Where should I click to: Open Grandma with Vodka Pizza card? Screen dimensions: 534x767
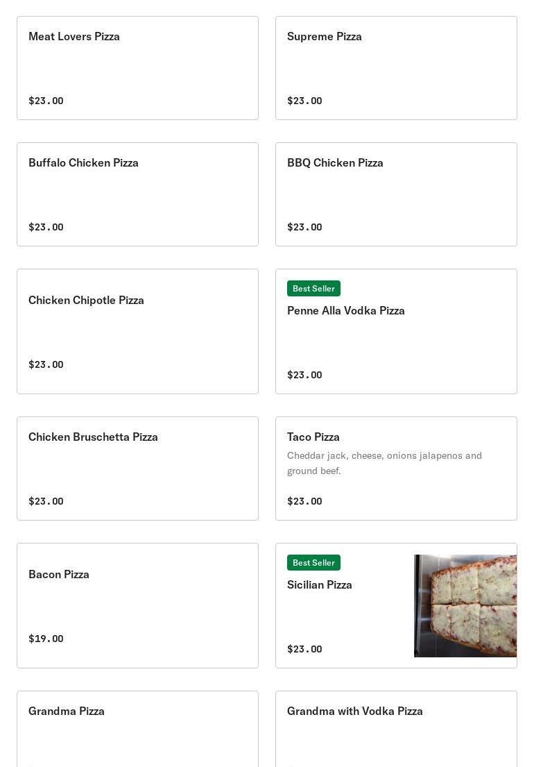tap(396, 729)
